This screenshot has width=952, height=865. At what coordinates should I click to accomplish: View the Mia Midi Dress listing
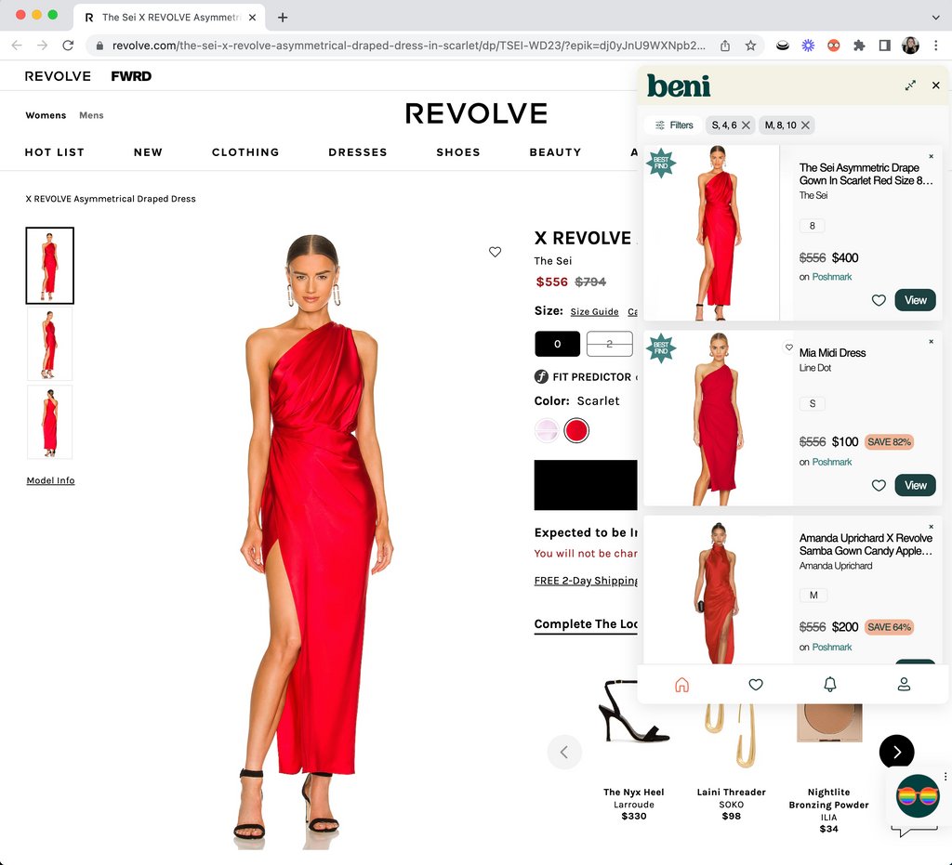point(915,485)
